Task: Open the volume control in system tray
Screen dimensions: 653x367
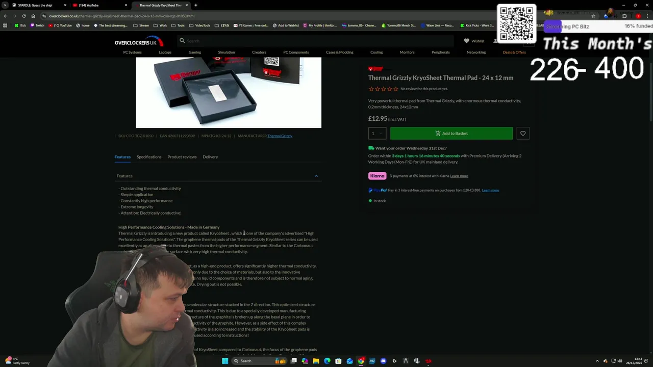Action: pos(620,361)
